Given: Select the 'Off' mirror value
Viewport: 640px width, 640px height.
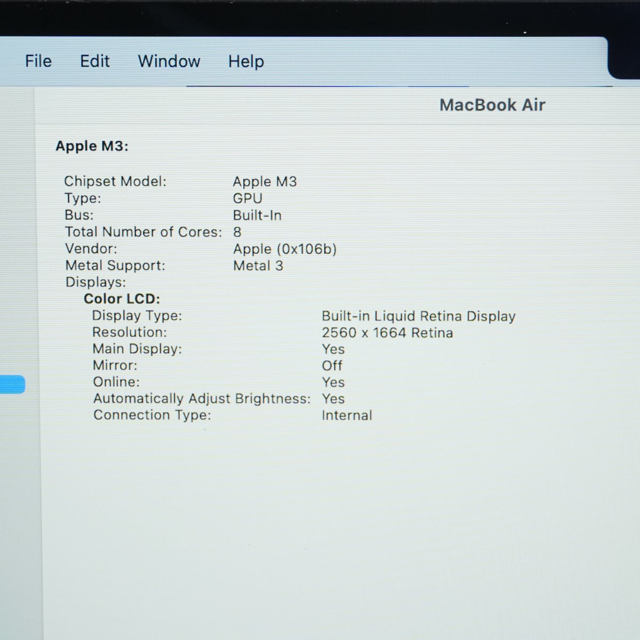Looking at the screenshot, I should point(332,366).
